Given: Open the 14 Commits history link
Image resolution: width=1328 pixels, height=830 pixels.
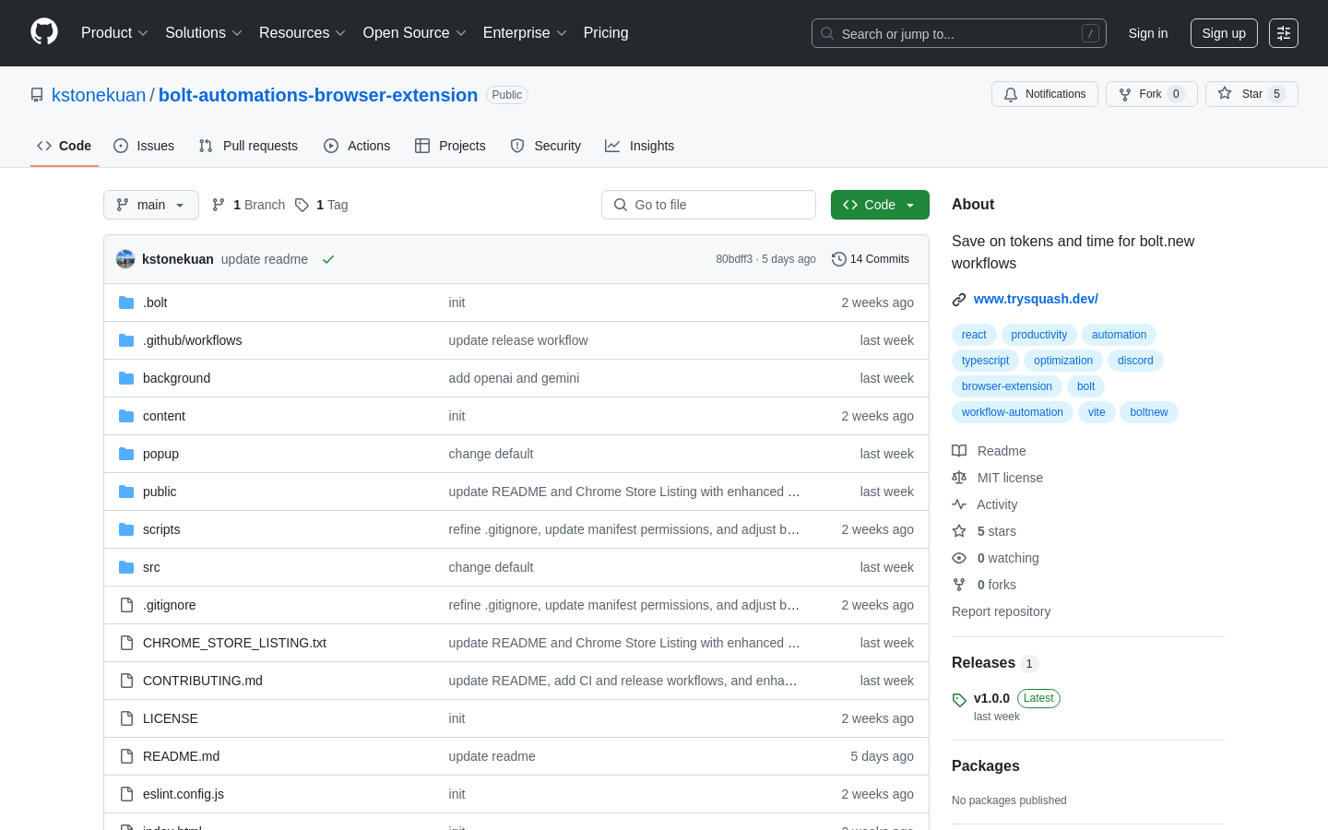Looking at the screenshot, I should (x=871, y=259).
